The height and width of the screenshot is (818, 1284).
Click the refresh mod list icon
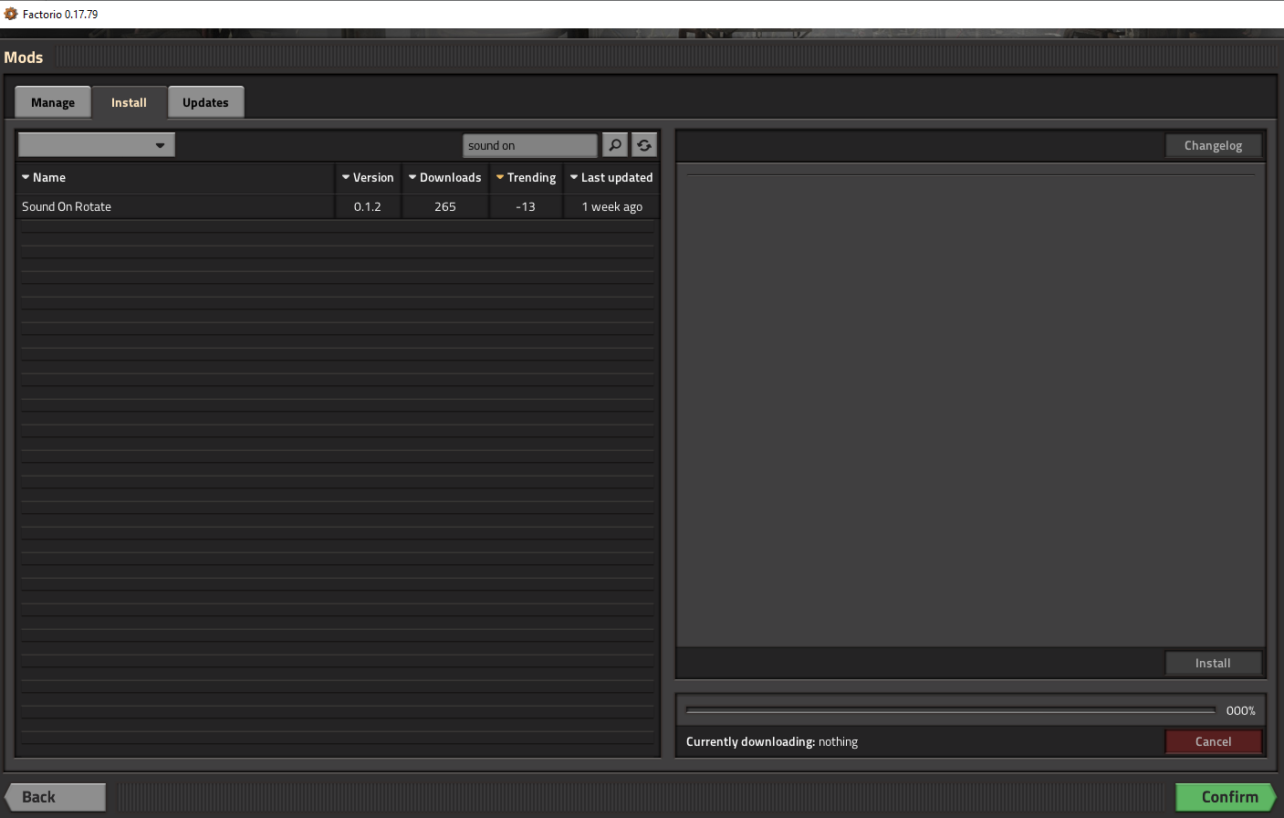point(644,145)
